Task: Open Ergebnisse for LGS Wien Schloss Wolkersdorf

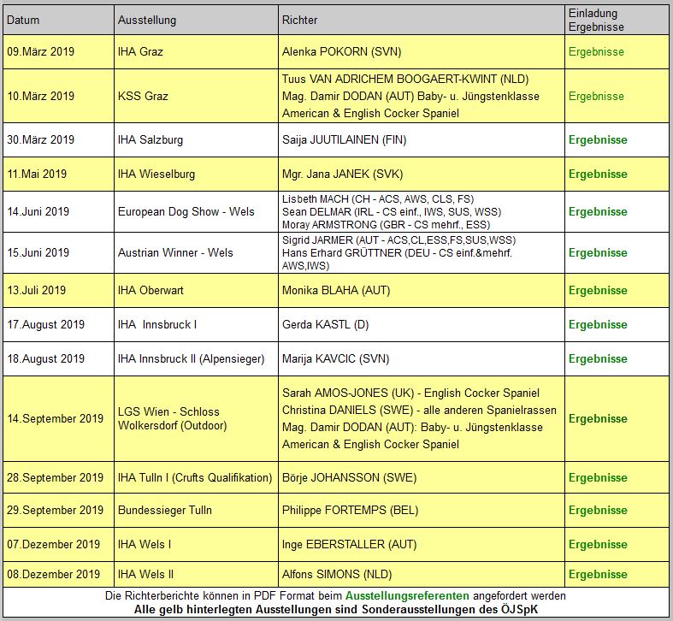Action: (598, 418)
